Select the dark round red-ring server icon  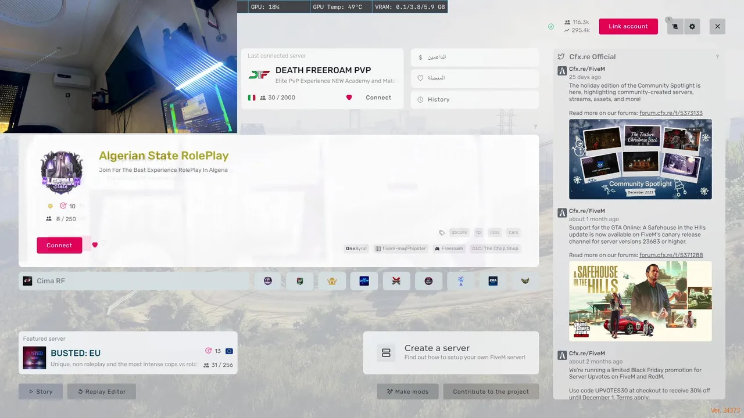(428, 281)
